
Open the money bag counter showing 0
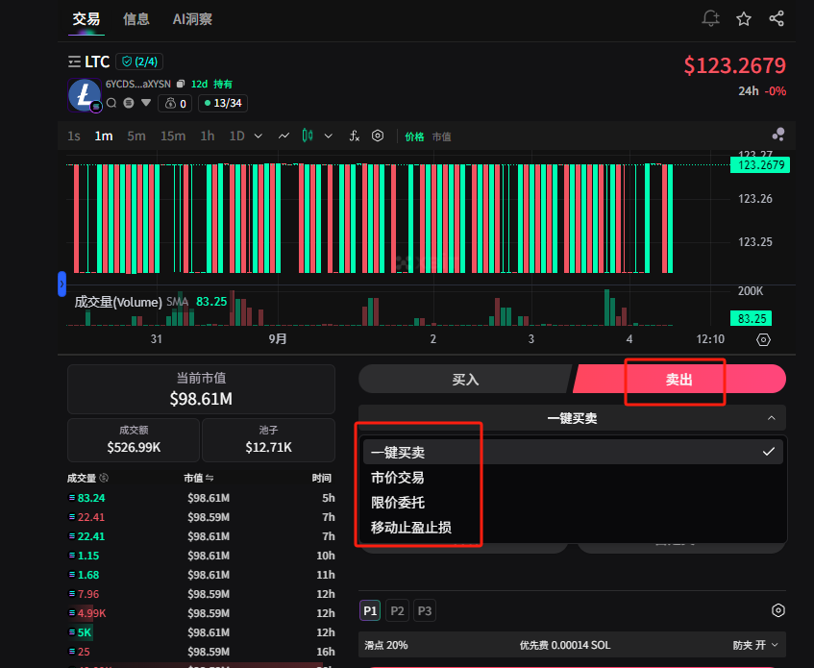[x=176, y=103]
